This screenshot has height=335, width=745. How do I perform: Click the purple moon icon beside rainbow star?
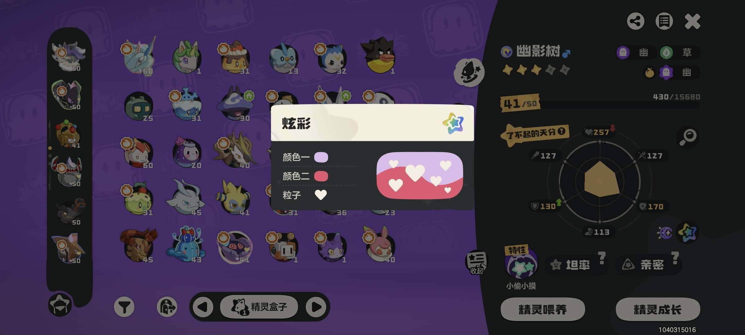665,233
